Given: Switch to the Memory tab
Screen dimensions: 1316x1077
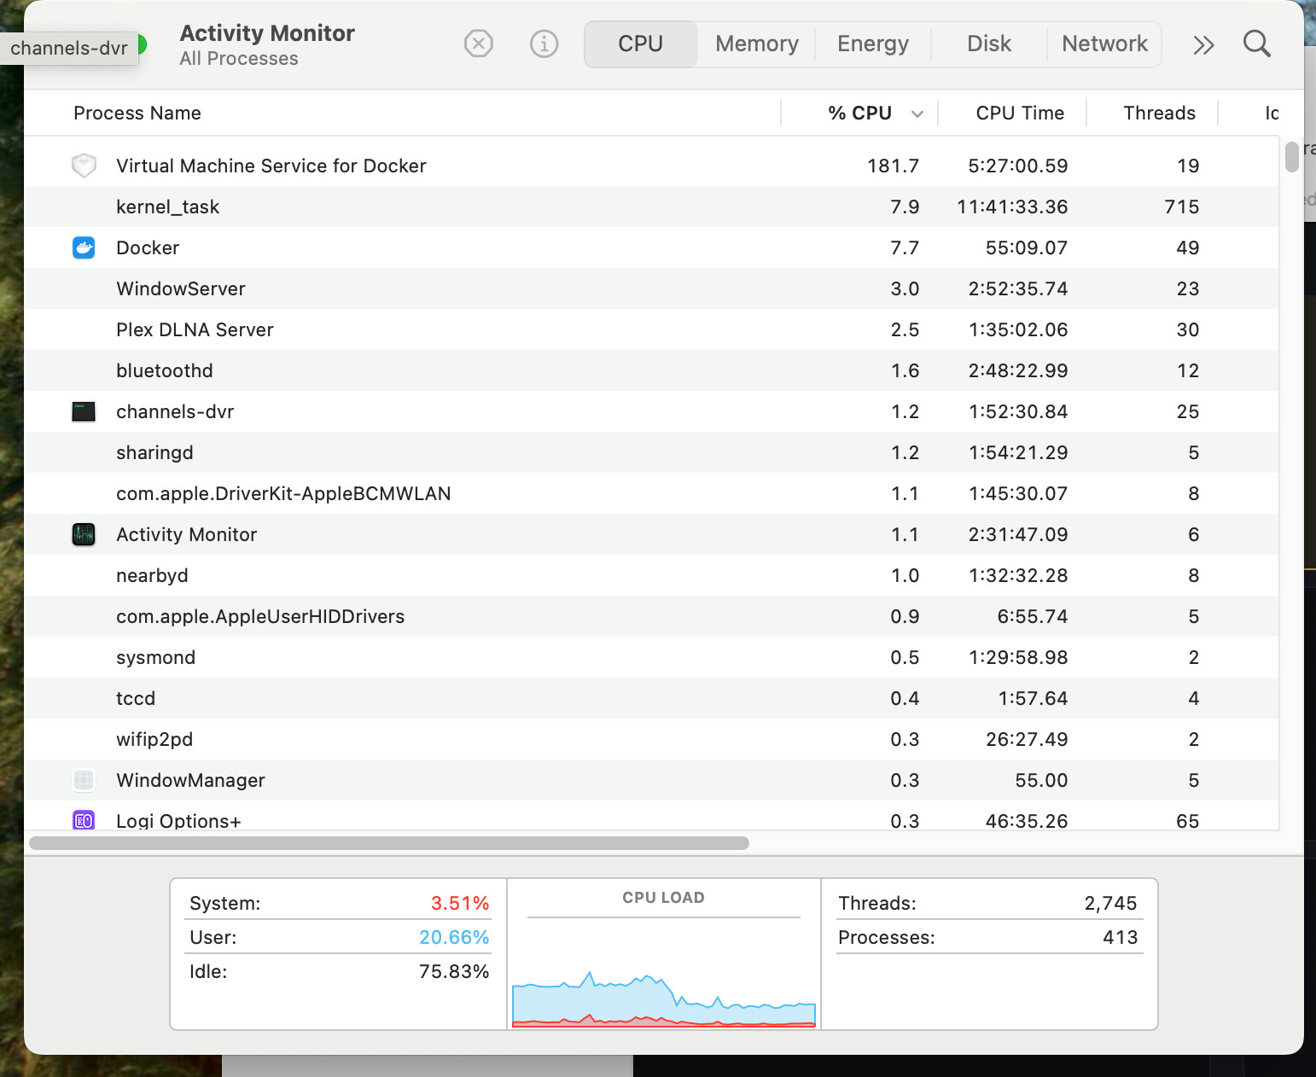Looking at the screenshot, I should pos(757,44).
